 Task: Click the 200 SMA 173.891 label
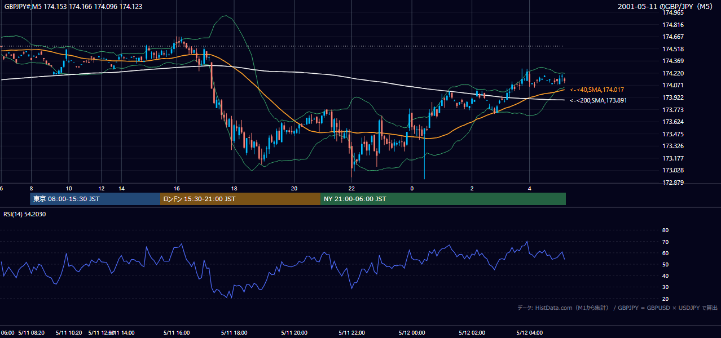click(597, 100)
